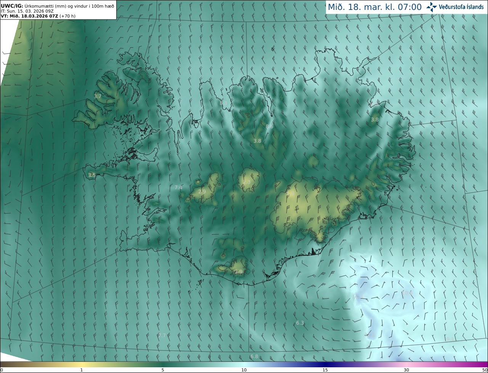Click the 30 tick on the color scale

(406, 370)
